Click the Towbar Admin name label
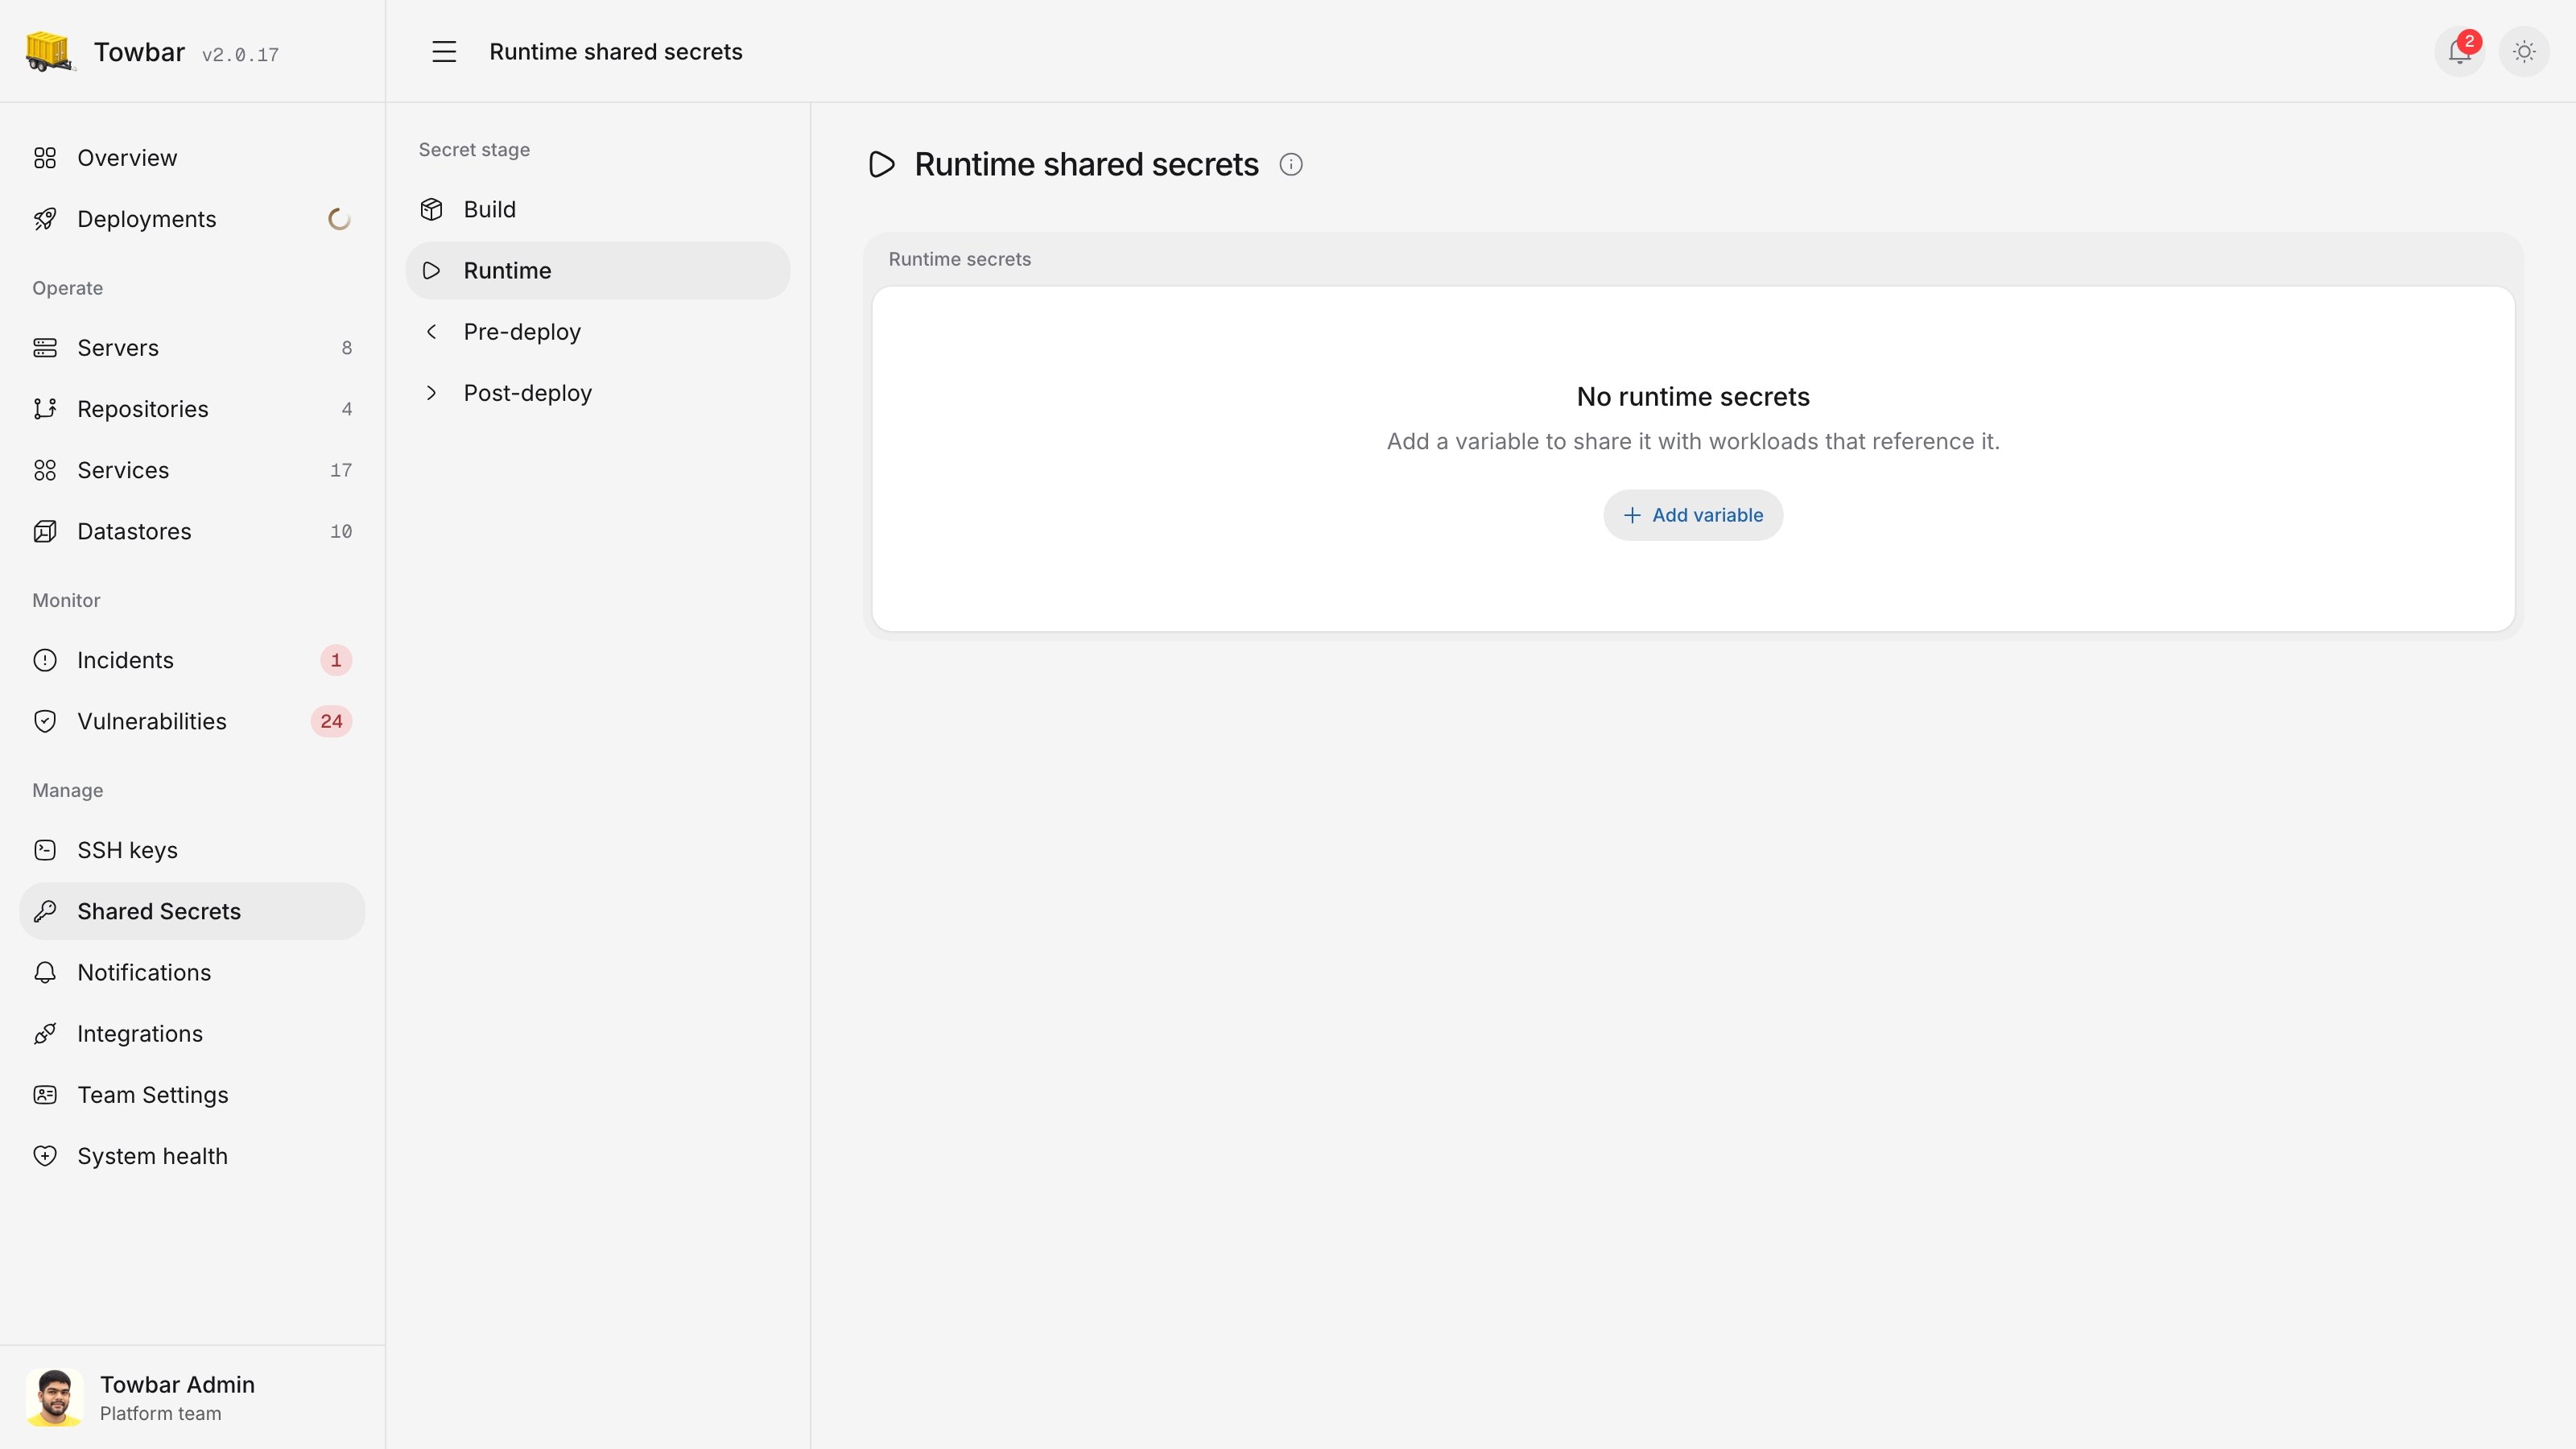 177,1384
